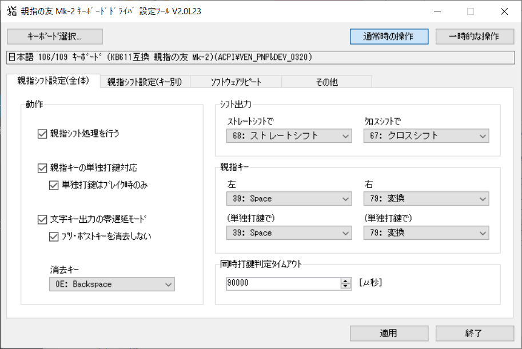Click the 同時打鍵判定タイムアウト value field
The width and height of the screenshot is (522, 349).
coord(282,283)
